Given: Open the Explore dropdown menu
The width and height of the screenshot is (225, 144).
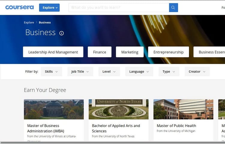Looking at the screenshot, I should [x=49, y=7].
